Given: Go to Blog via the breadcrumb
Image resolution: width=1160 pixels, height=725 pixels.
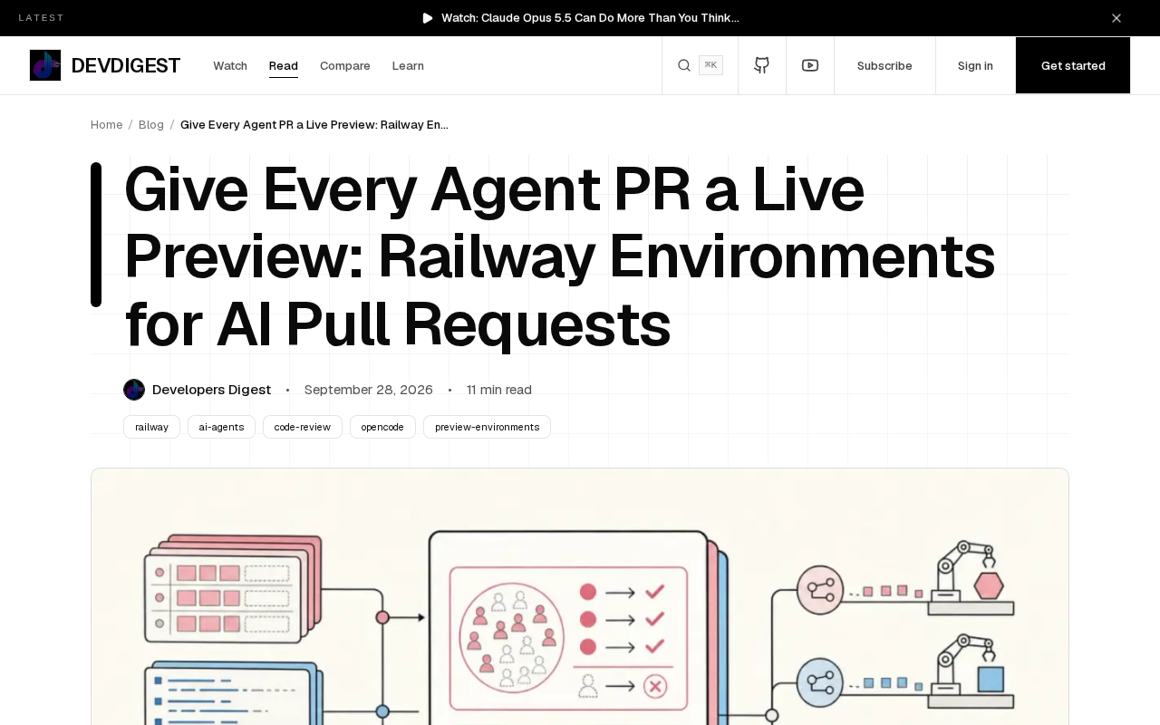Looking at the screenshot, I should [151, 124].
